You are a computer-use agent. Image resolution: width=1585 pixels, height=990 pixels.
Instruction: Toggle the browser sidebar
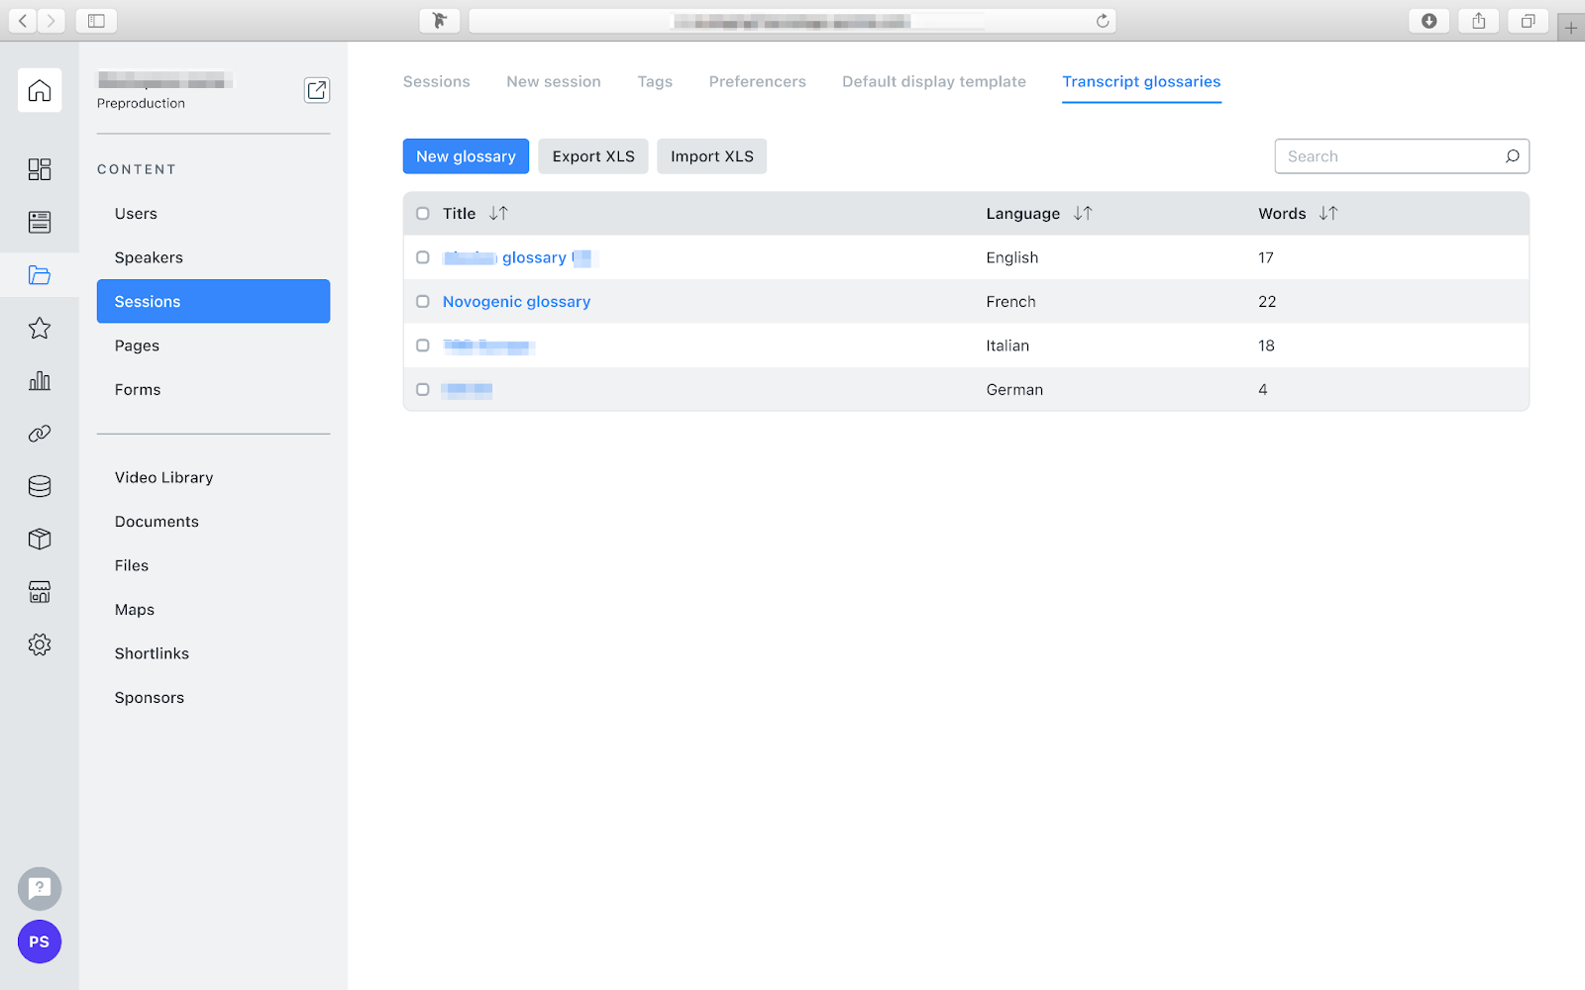tap(96, 21)
